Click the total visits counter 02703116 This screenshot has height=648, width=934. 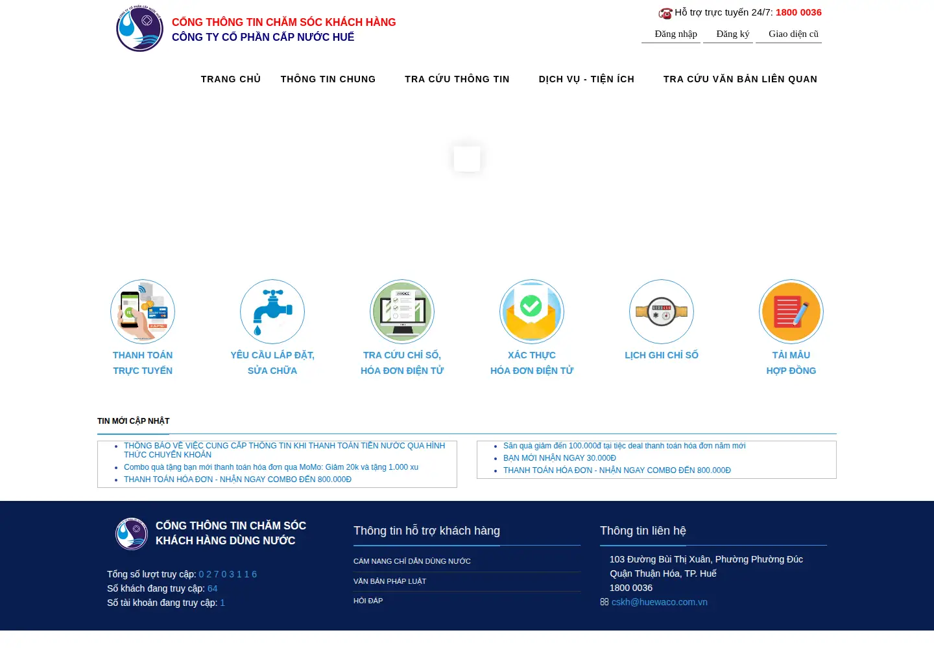[228, 574]
